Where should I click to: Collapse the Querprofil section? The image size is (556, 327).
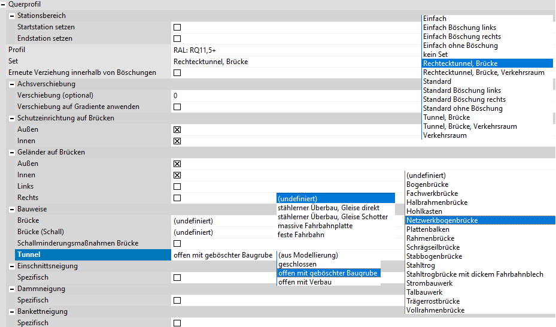[x=4, y=4]
